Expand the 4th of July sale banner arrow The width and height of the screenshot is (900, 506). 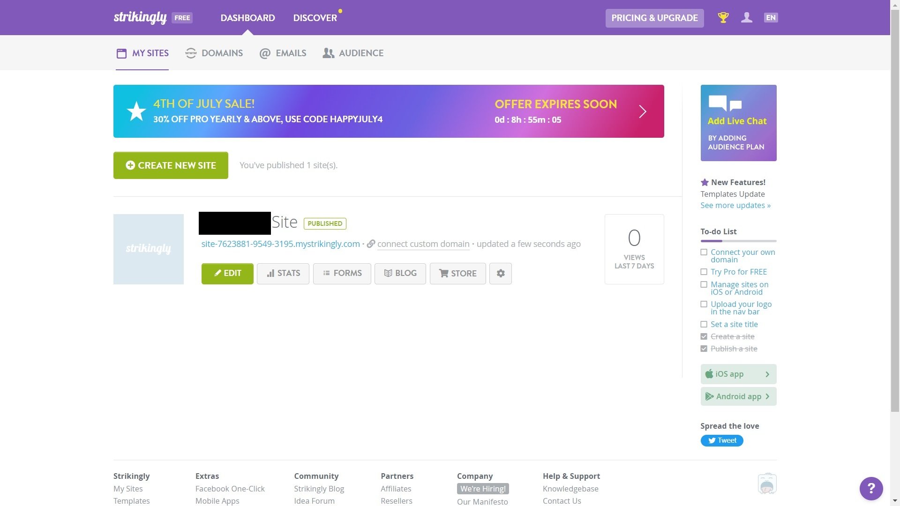tap(643, 112)
